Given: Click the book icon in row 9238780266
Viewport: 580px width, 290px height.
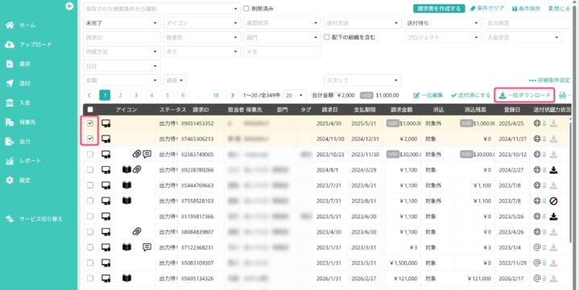Looking at the screenshot, I should point(127,169).
